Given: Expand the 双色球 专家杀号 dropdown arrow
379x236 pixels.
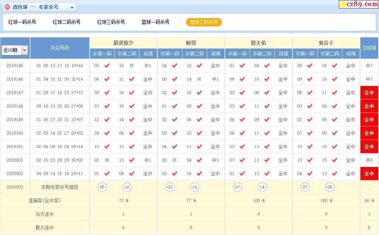Looking at the screenshot, I should coord(72,7).
